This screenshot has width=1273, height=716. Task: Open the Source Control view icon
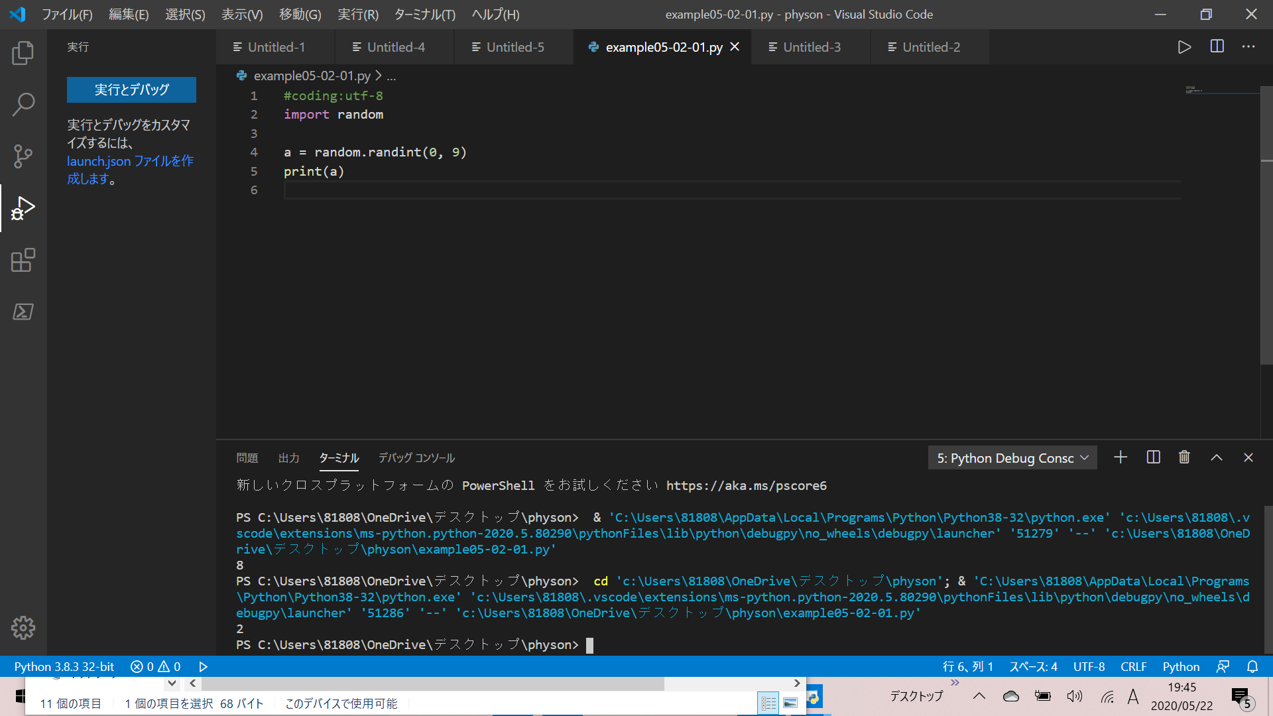23,156
